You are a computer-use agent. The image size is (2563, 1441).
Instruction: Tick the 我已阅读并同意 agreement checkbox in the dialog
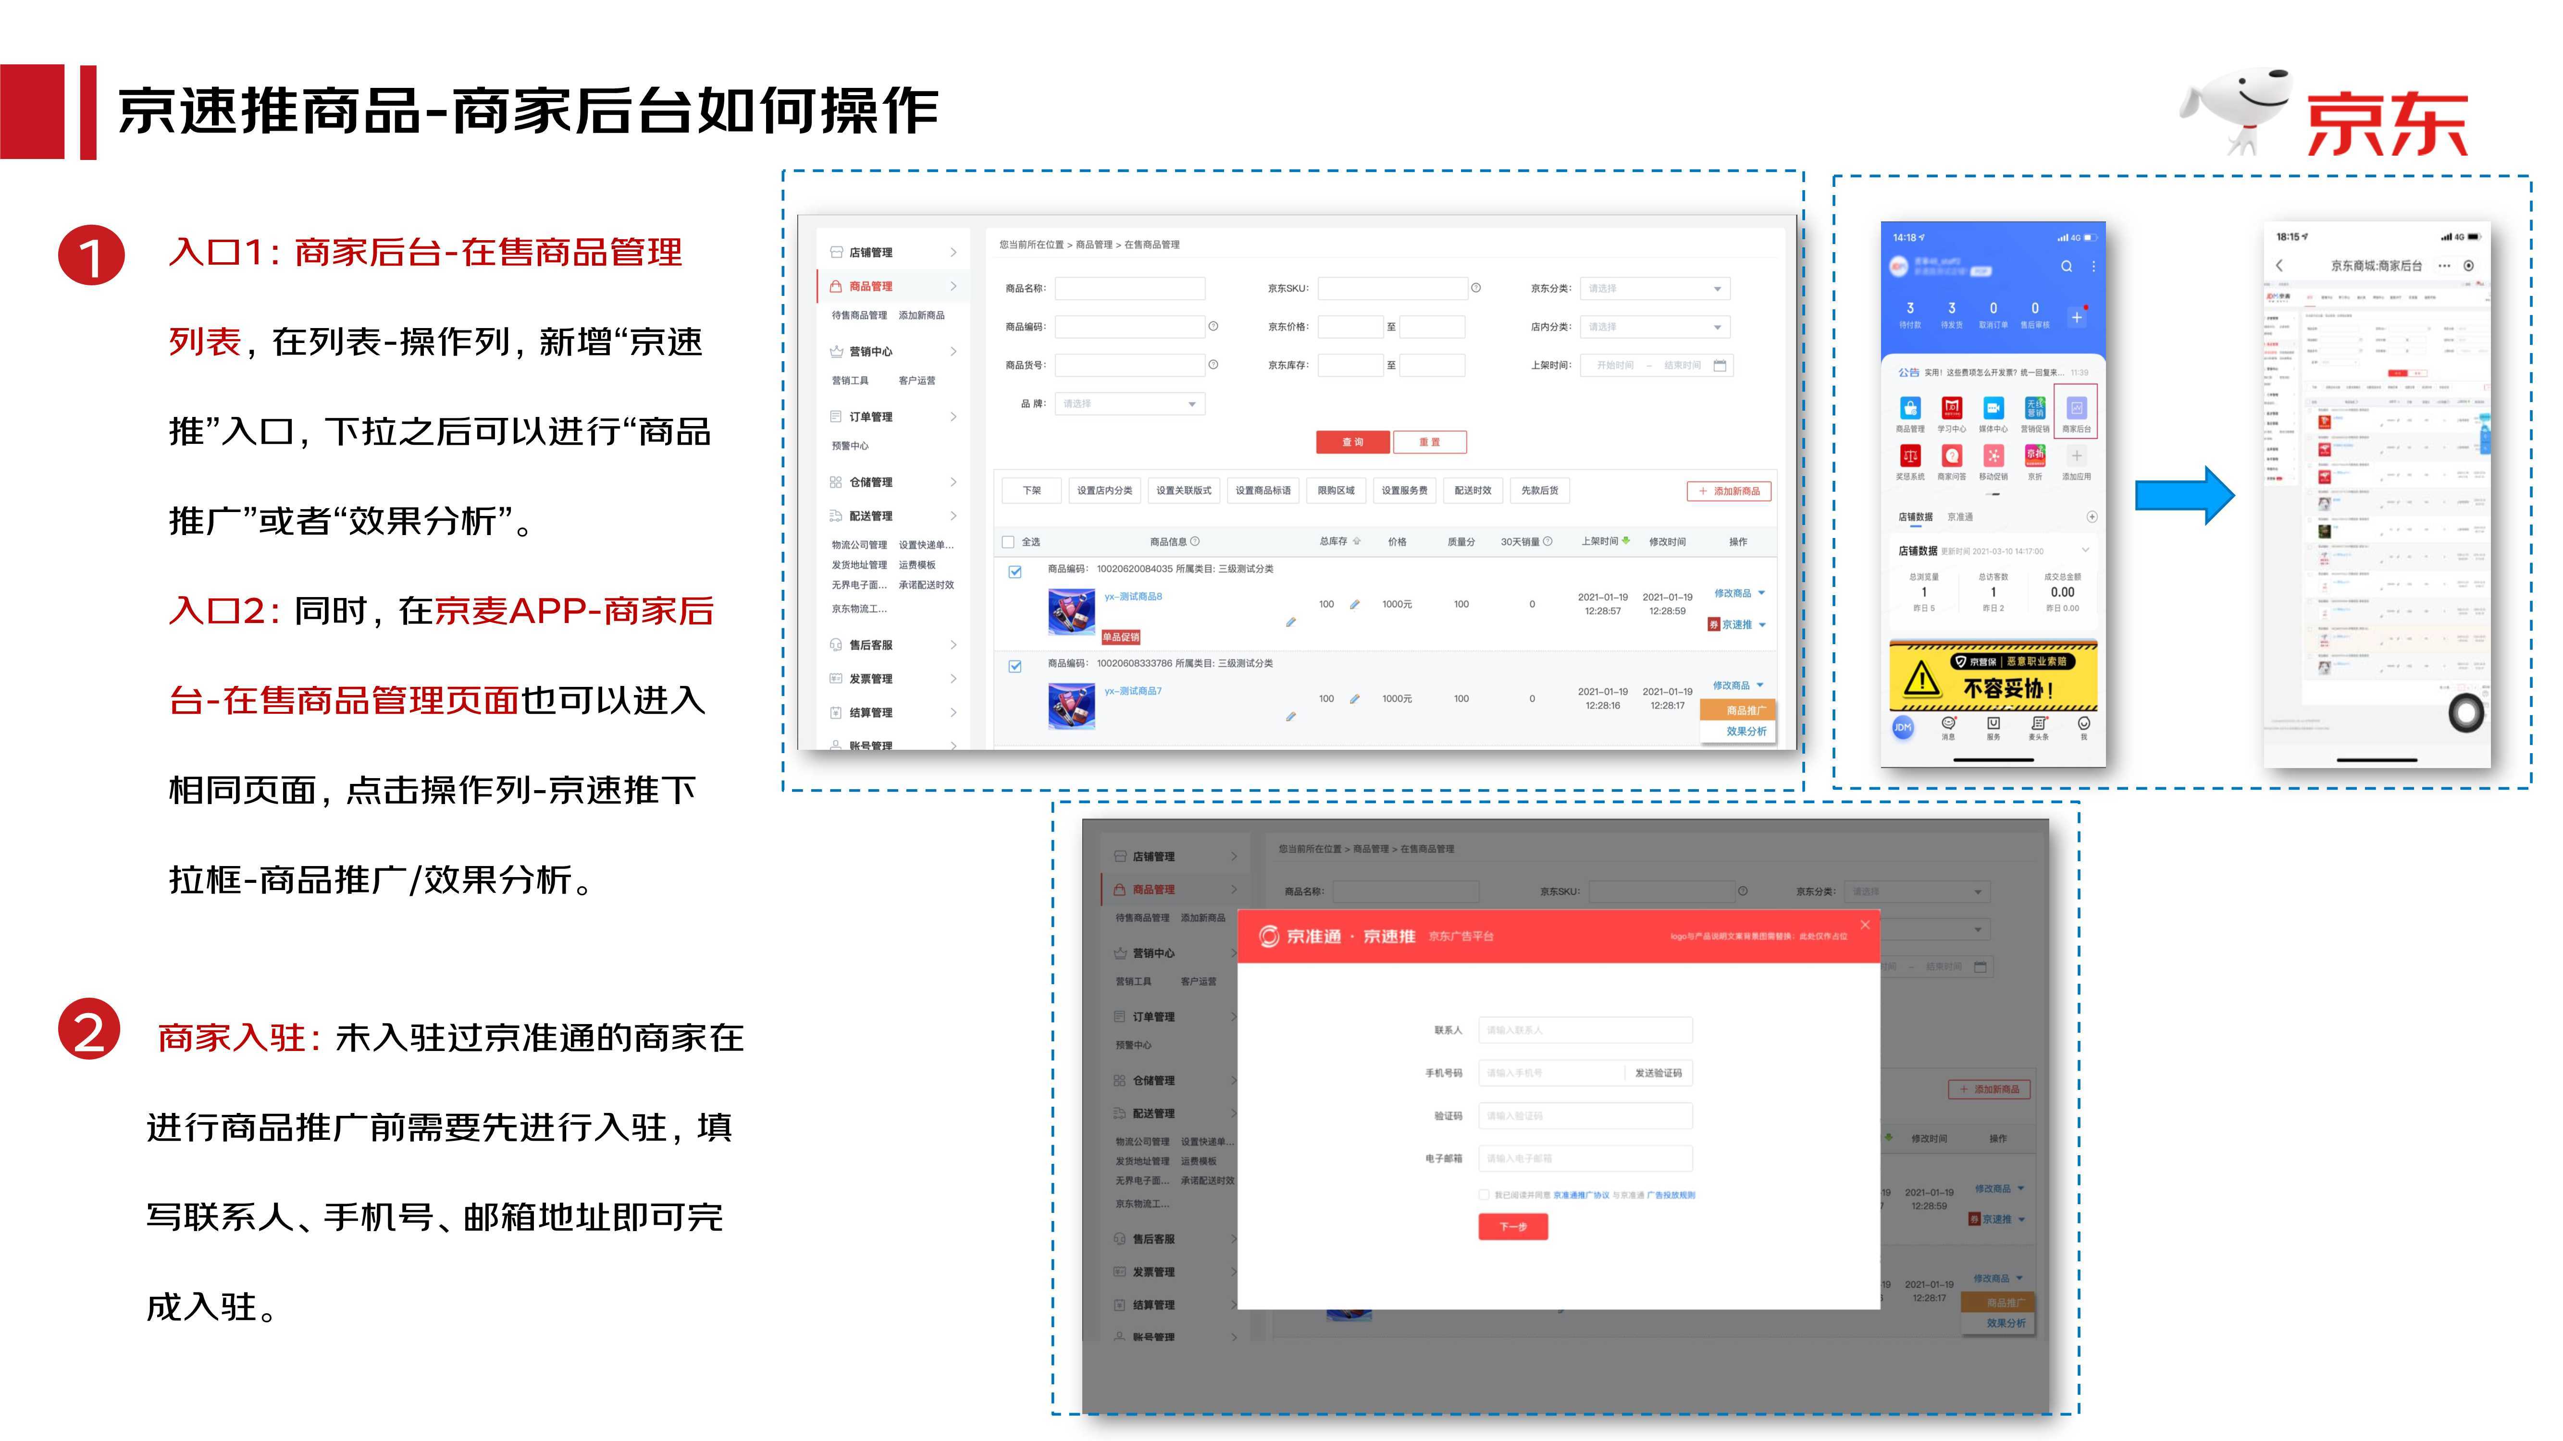1484,1196
